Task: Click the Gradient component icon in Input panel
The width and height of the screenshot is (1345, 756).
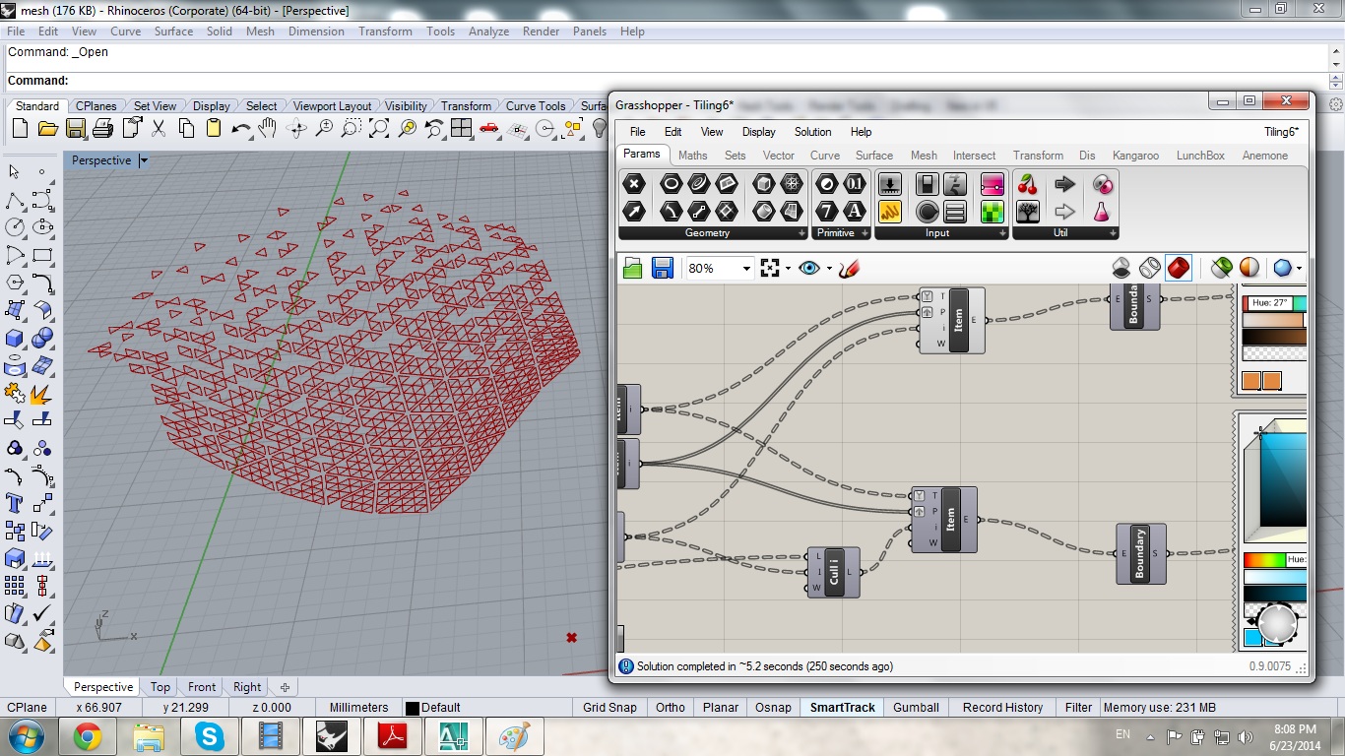Action: tap(992, 183)
